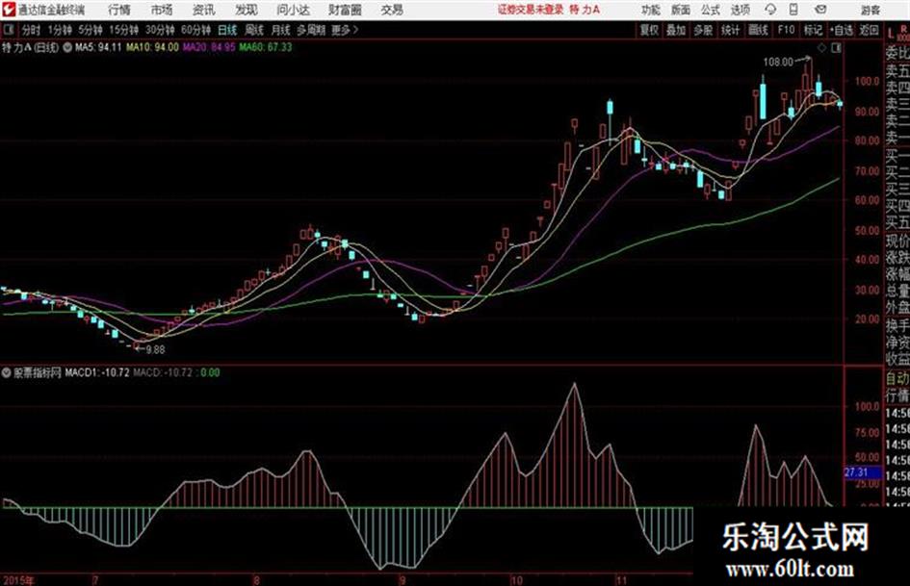Expand the 更多 periods chevron

(x=346, y=30)
